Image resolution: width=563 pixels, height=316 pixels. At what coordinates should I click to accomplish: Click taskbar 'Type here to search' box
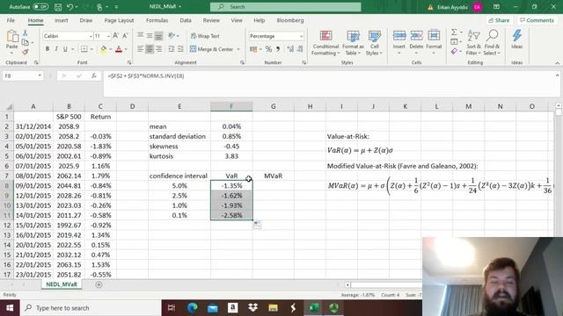tap(90, 308)
